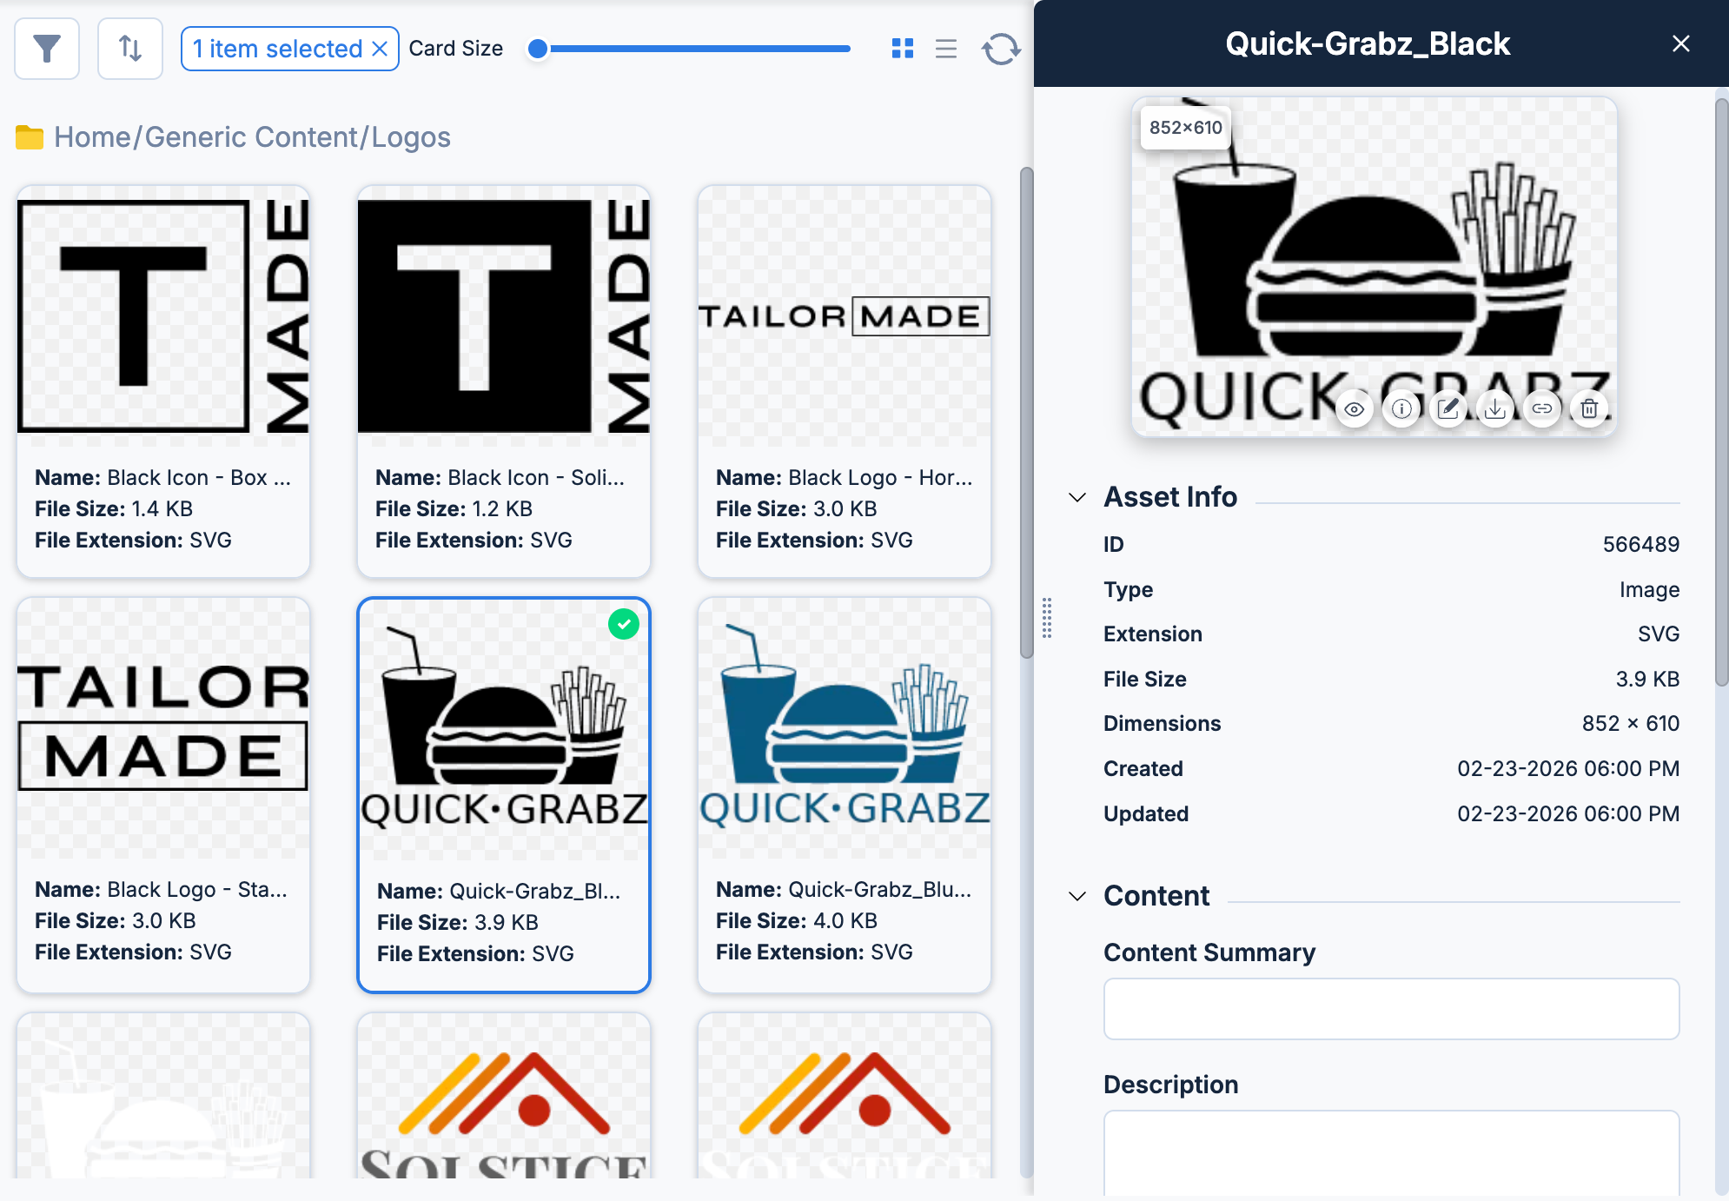This screenshot has width=1729, height=1201.
Task: Clear selection via X on '1 item selected'
Action: 380,49
